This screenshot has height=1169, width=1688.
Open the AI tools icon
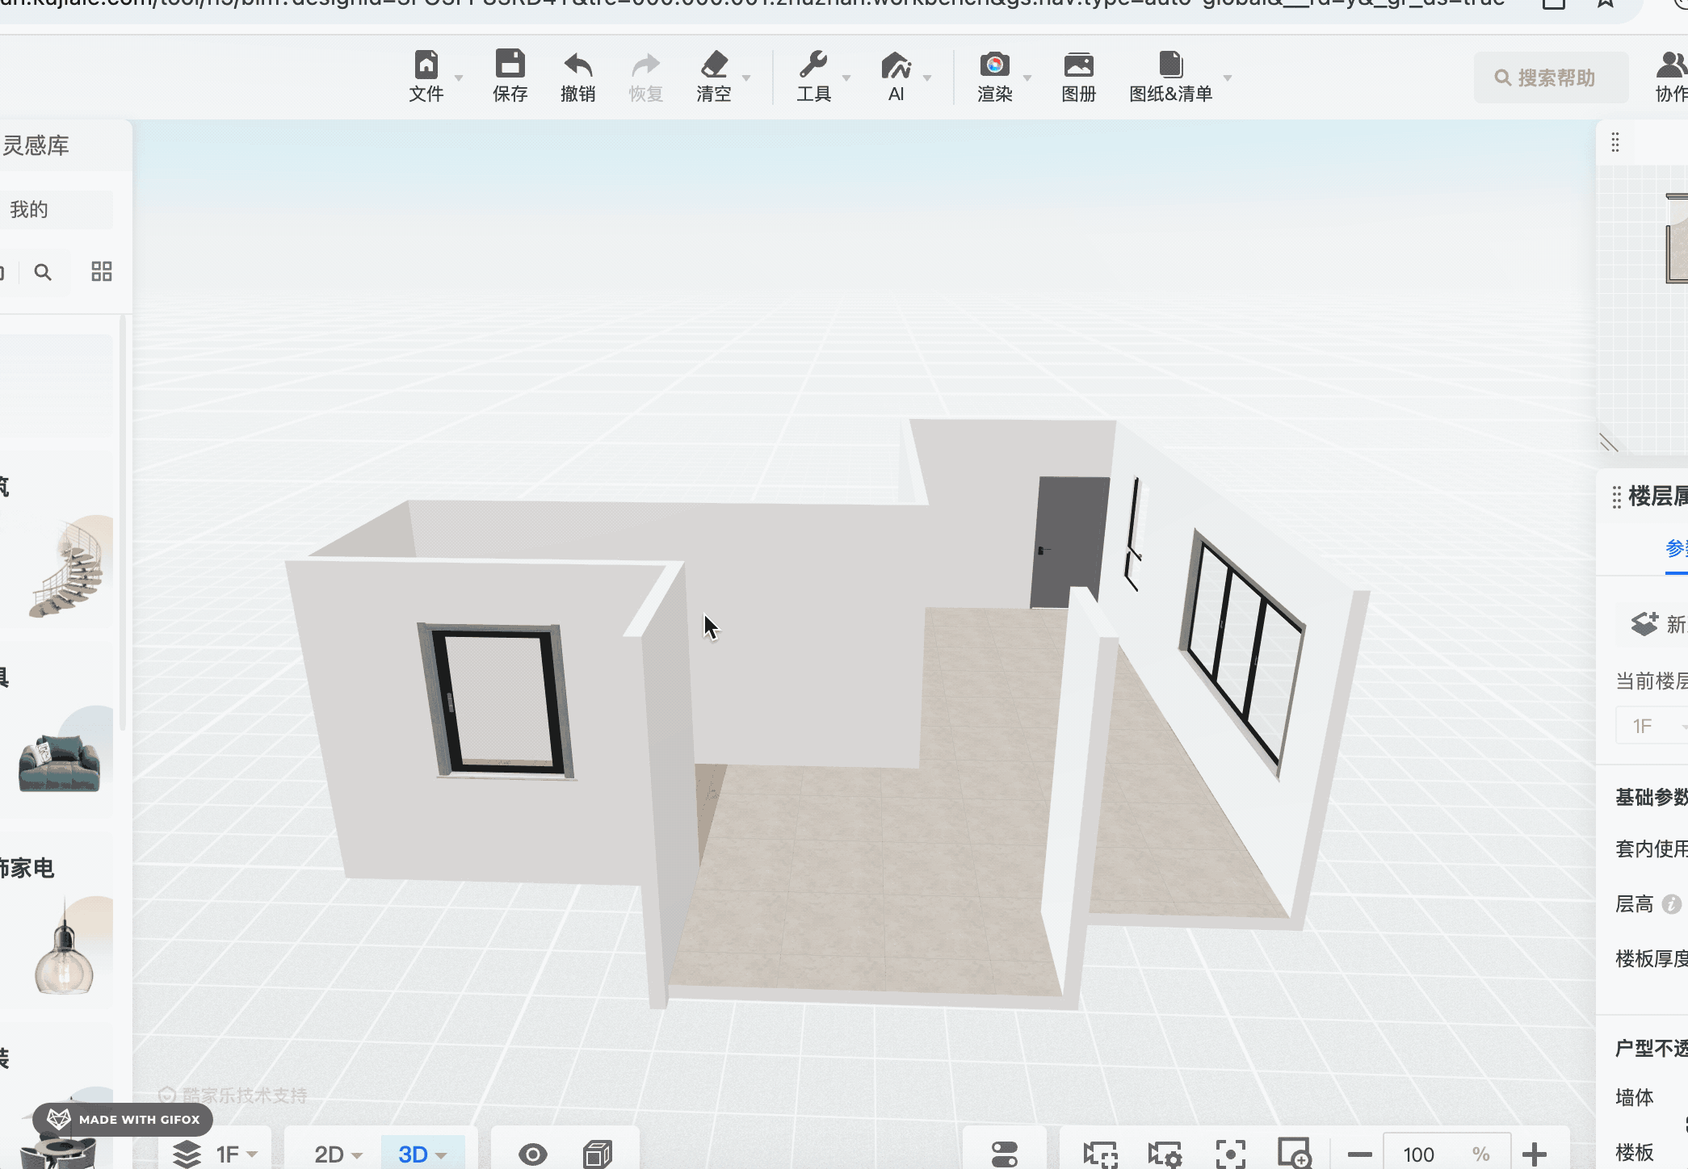point(896,65)
